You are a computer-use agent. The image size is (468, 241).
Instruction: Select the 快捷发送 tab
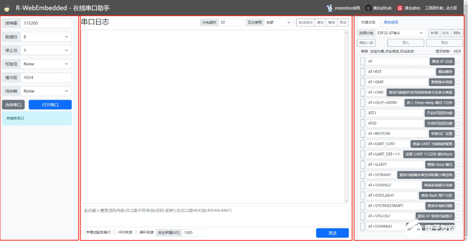point(368,22)
